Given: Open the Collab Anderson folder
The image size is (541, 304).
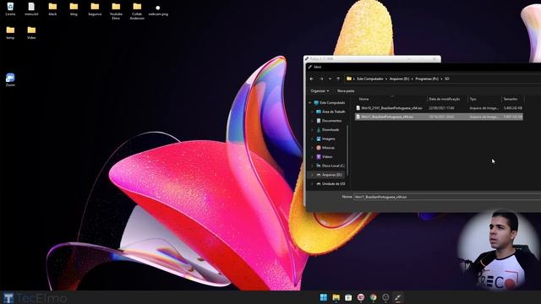Looking at the screenshot, I should (137, 11).
